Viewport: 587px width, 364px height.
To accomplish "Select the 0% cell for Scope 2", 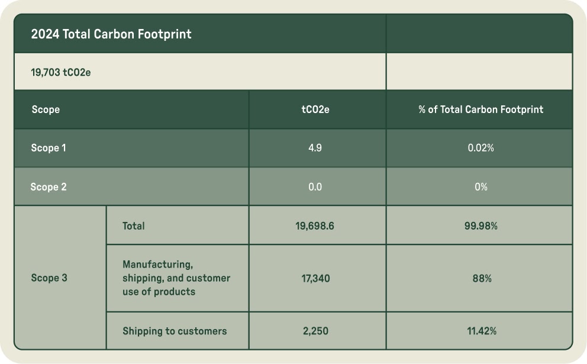I will [x=480, y=187].
